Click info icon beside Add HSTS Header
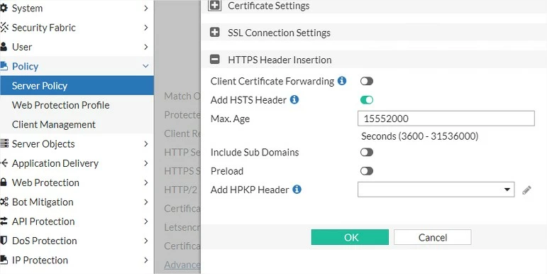The height and width of the screenshot is (274, 547). pos(294,100)
